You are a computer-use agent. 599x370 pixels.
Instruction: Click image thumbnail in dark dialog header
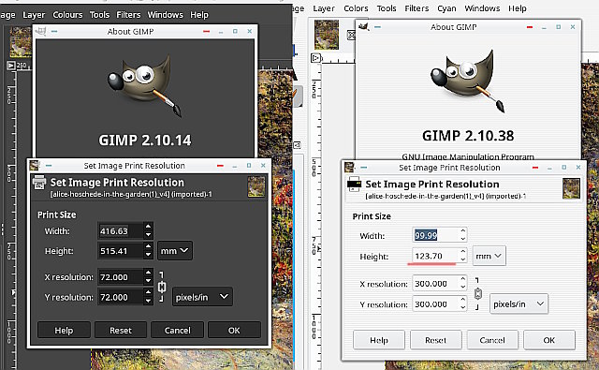click(x=256, y=186)
